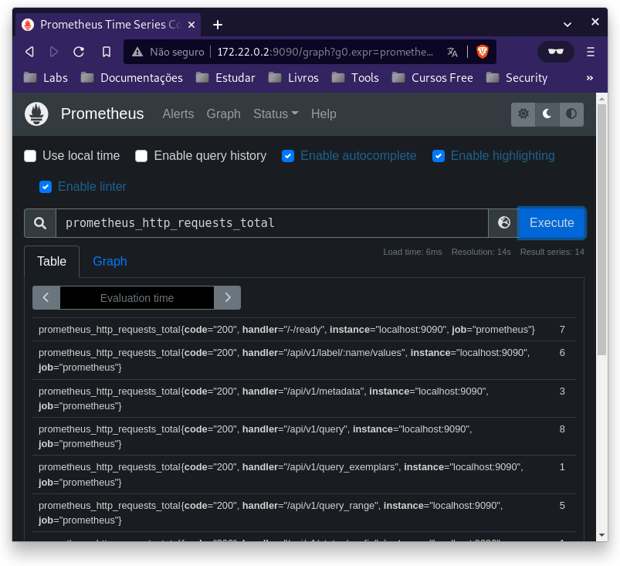Toggle the Use local time checkbox
The image size is (620, 566).
[30, 156]
